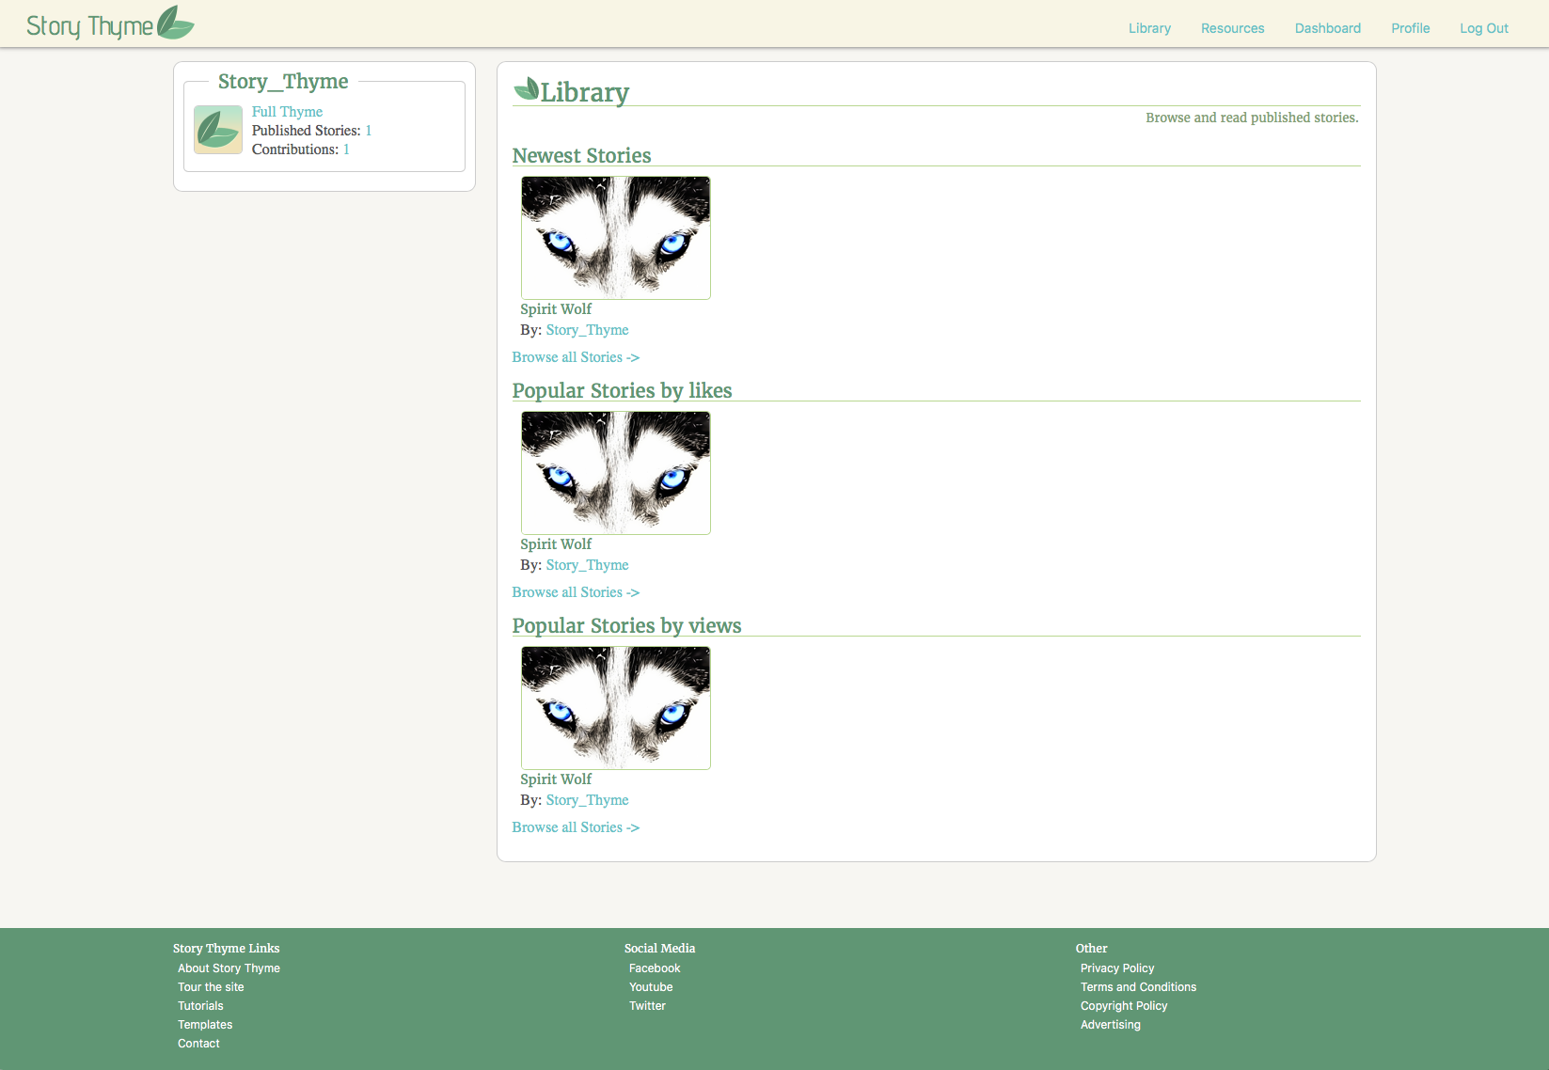
Task: Click the Popular Stories by likes heading
Action: pos(622,391)
